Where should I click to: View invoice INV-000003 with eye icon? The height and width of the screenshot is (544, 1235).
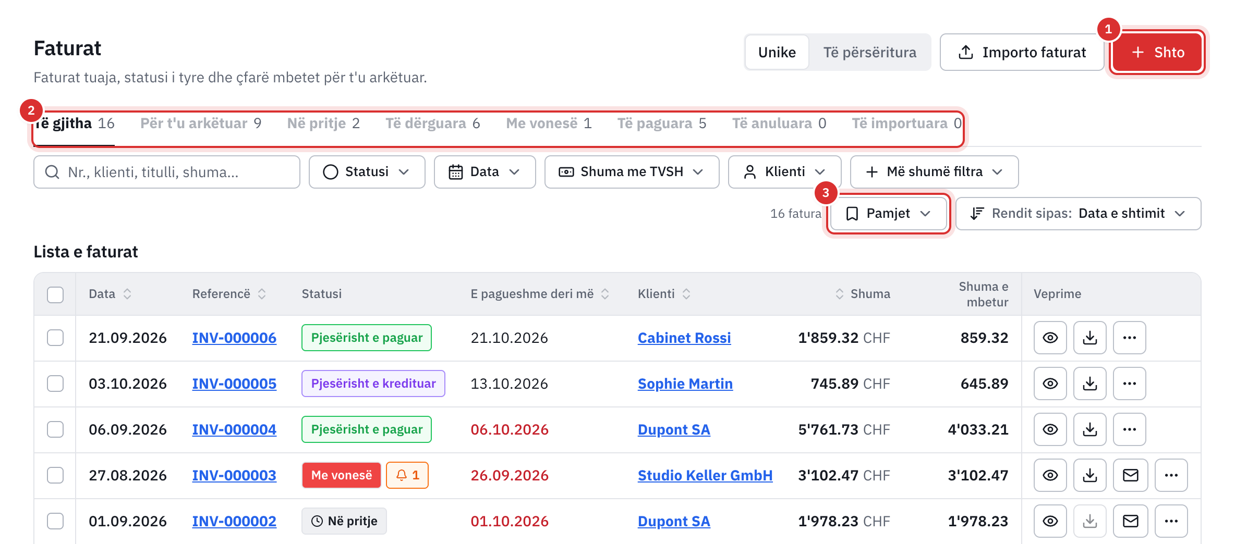click(1050, 475)
